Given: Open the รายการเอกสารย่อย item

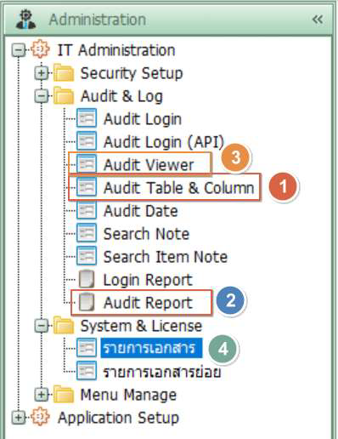Looking at the screenshot, I should [161, 372].
